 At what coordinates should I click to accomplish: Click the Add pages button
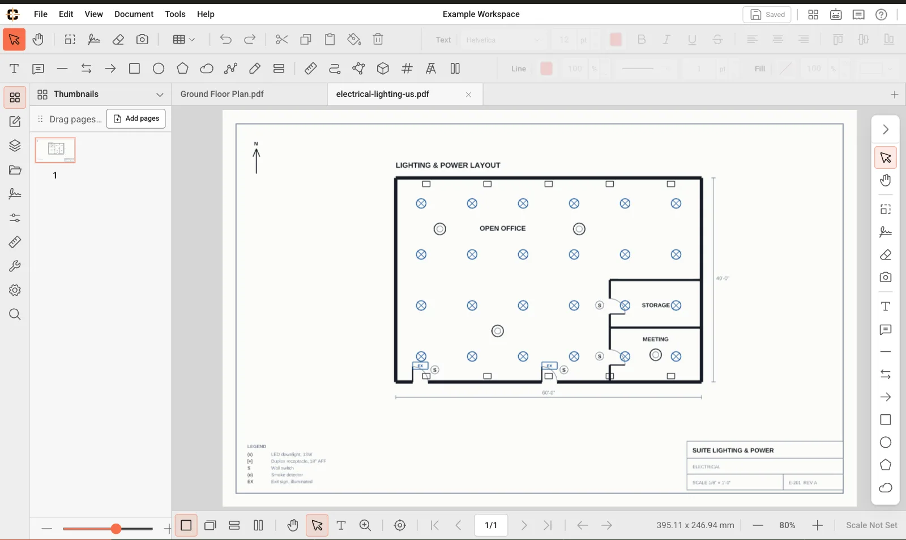136,118
